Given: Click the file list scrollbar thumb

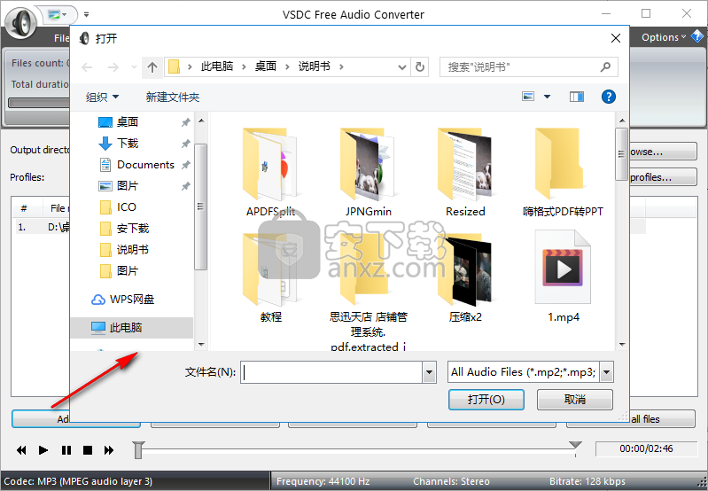Looking at the screenshot, I should pyautogui.click(x=622, y=154).
